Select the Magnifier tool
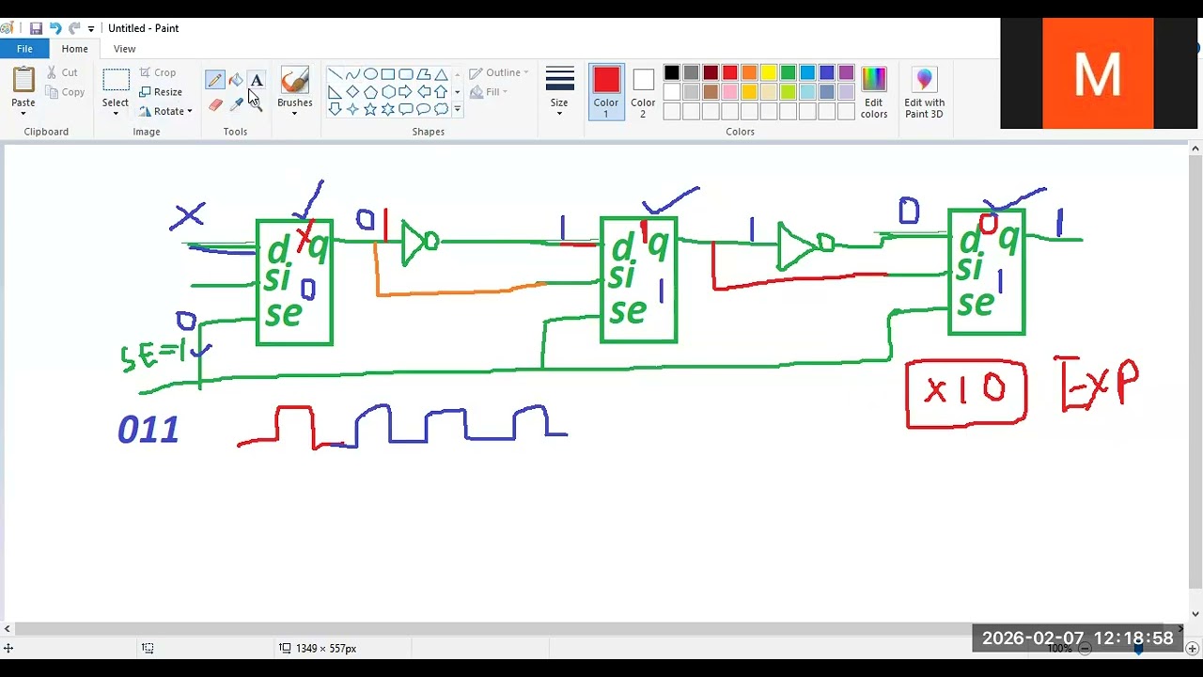Image resolution: width=1203 pixels, height=677 pixels. [257, 104]
